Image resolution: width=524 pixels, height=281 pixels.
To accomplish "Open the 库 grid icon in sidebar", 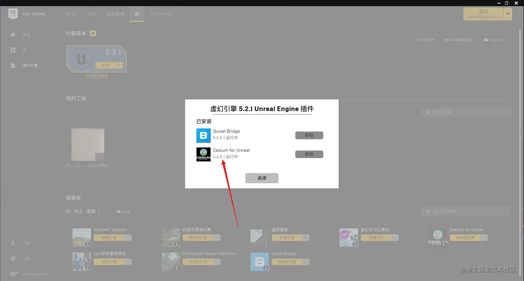I will 13,50.
